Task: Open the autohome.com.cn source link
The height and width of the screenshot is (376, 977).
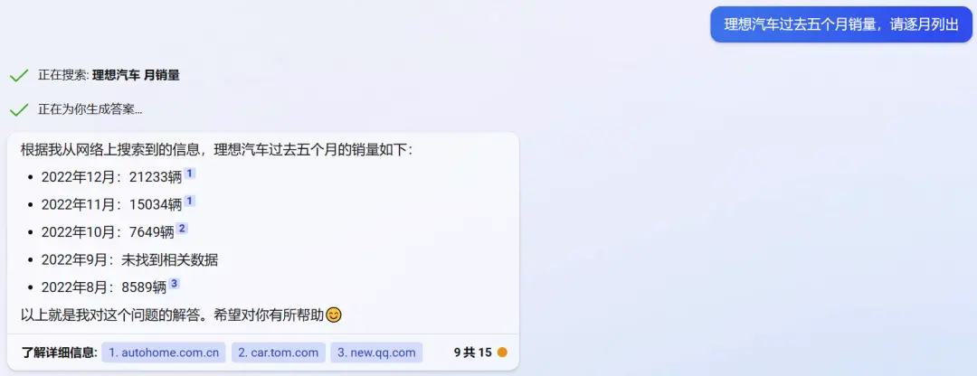Action: (x=164, y=352)
